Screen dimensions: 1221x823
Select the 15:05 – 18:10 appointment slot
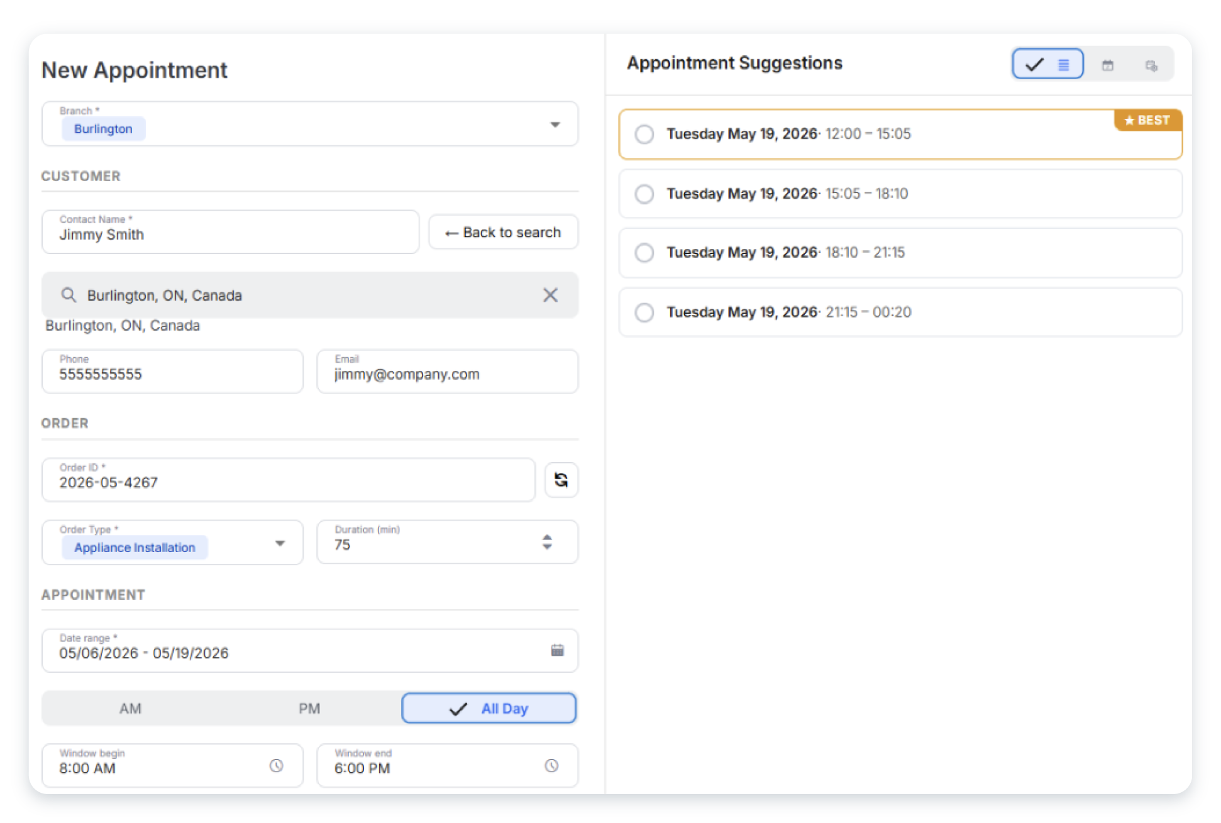click(900, 194)
